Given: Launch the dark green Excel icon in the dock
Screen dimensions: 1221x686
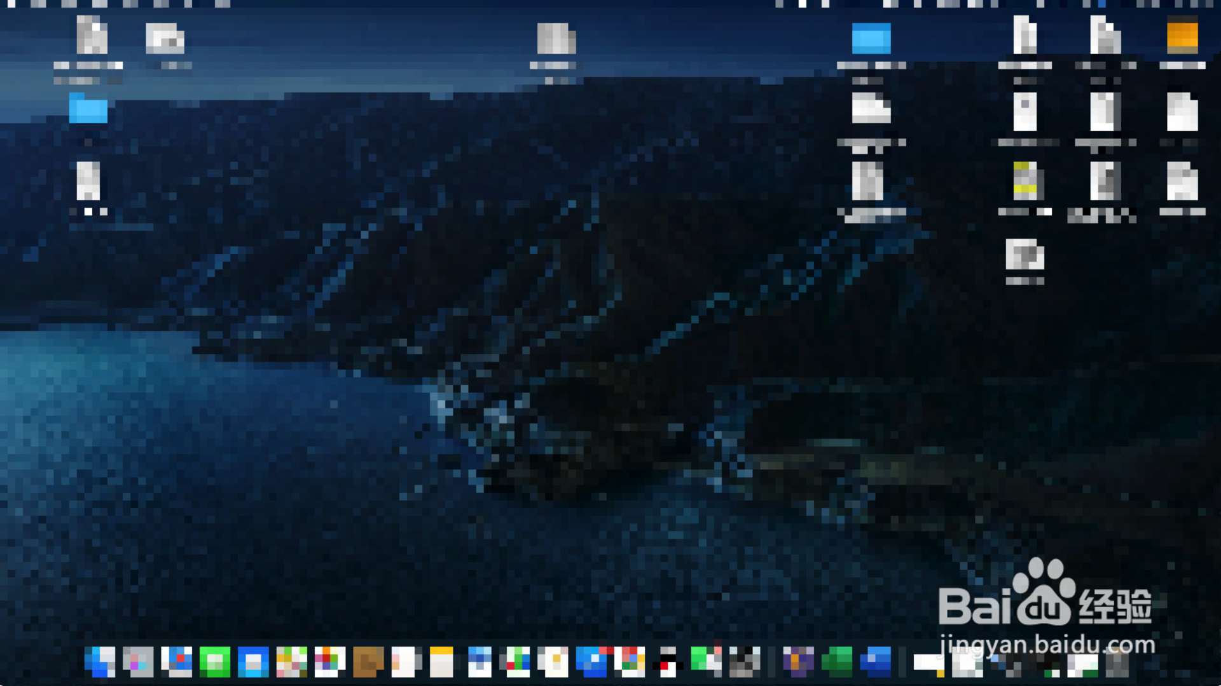Looking at the screenshot, I should [837, 662].
